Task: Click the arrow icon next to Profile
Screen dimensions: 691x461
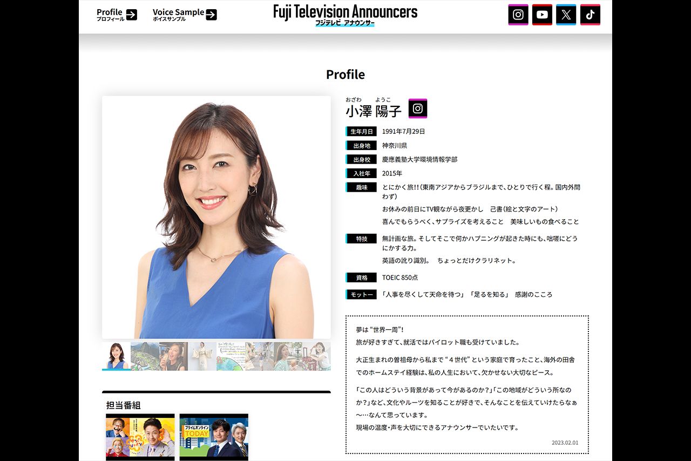Action: [x=131, y=15]
